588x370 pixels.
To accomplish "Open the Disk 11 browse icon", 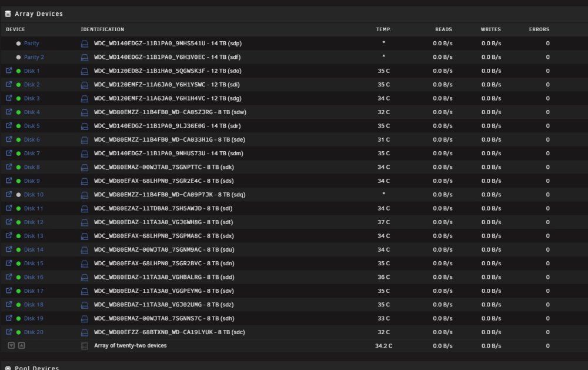I will pos(9,208).
